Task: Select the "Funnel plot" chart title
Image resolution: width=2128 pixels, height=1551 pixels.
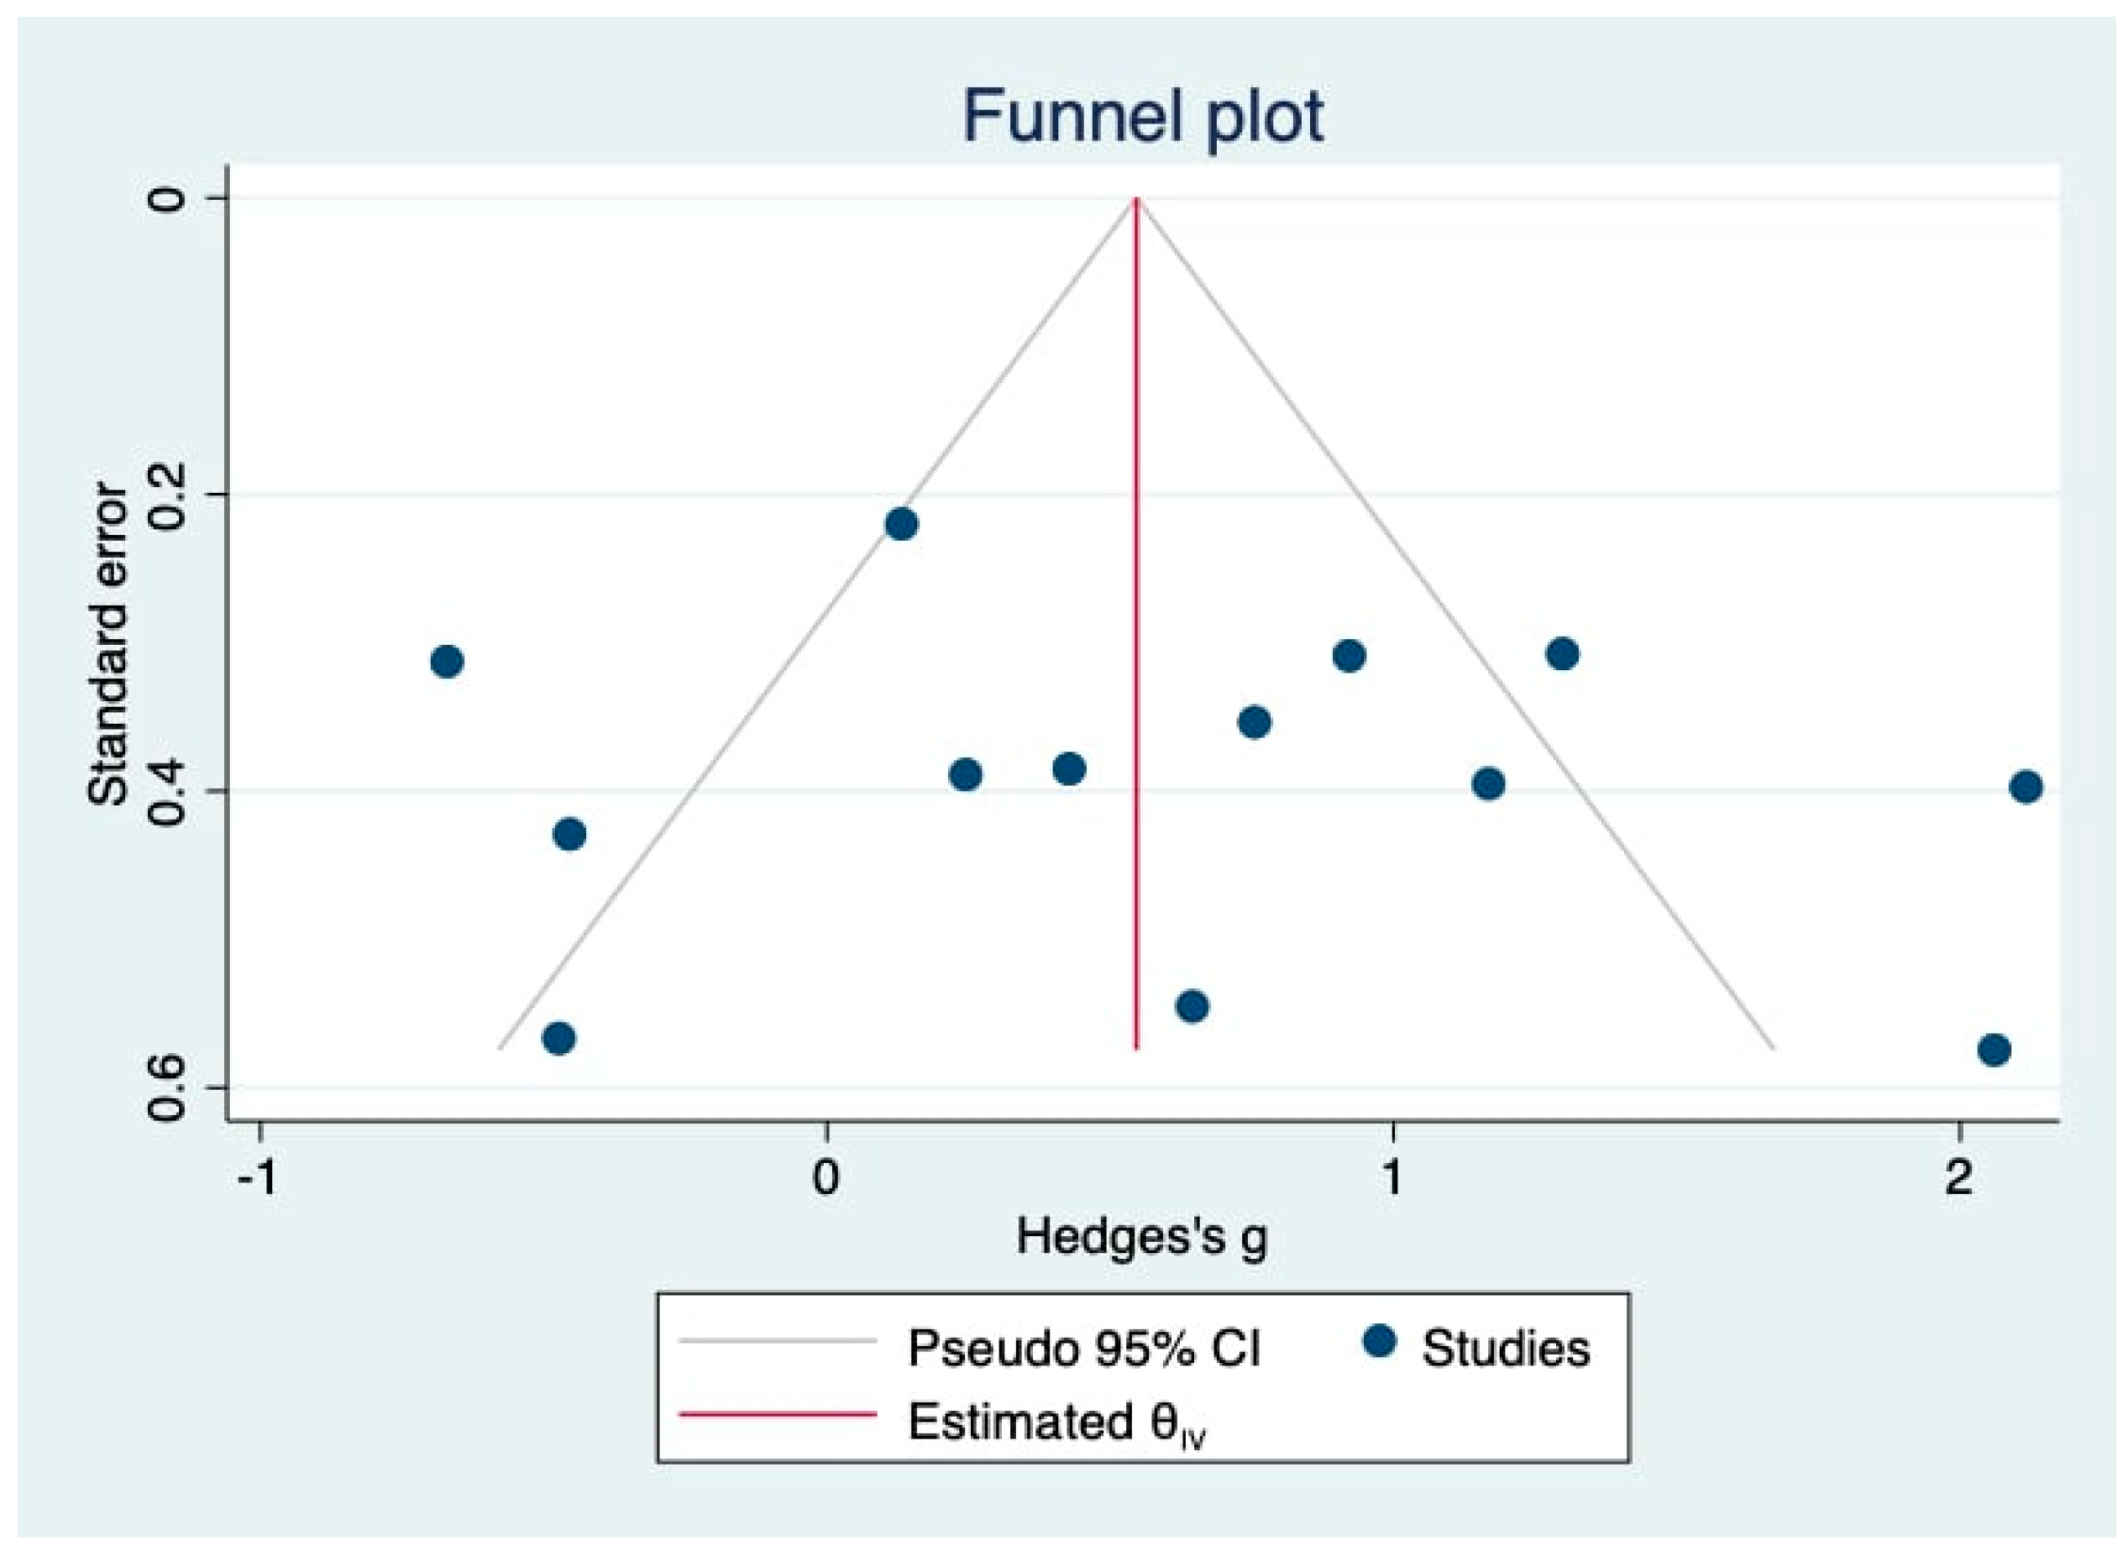Action: point(1142,117)
